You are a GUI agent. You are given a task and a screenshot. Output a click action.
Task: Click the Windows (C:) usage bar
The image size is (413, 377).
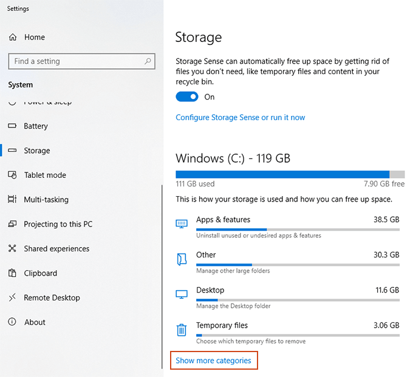pyautogui.click(x=290, y=174)
